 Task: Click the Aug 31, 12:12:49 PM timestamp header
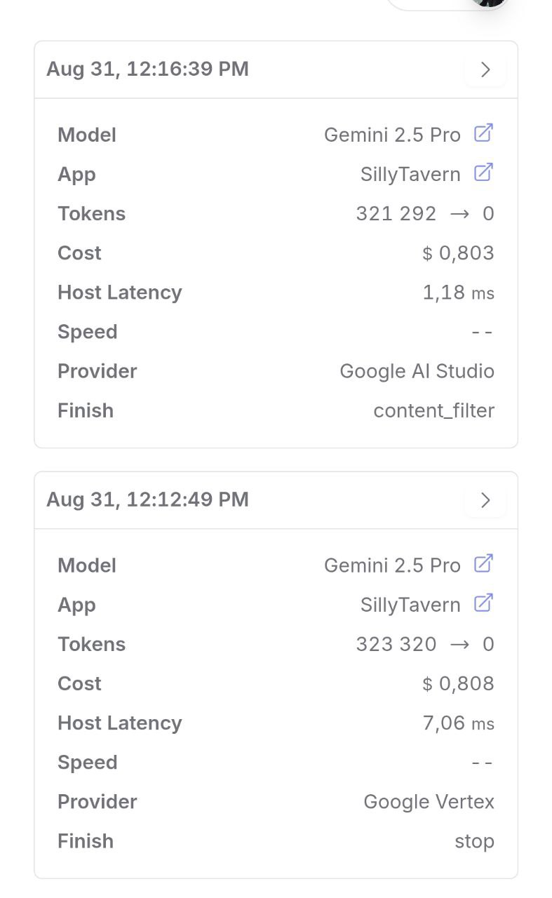(147, 500)
